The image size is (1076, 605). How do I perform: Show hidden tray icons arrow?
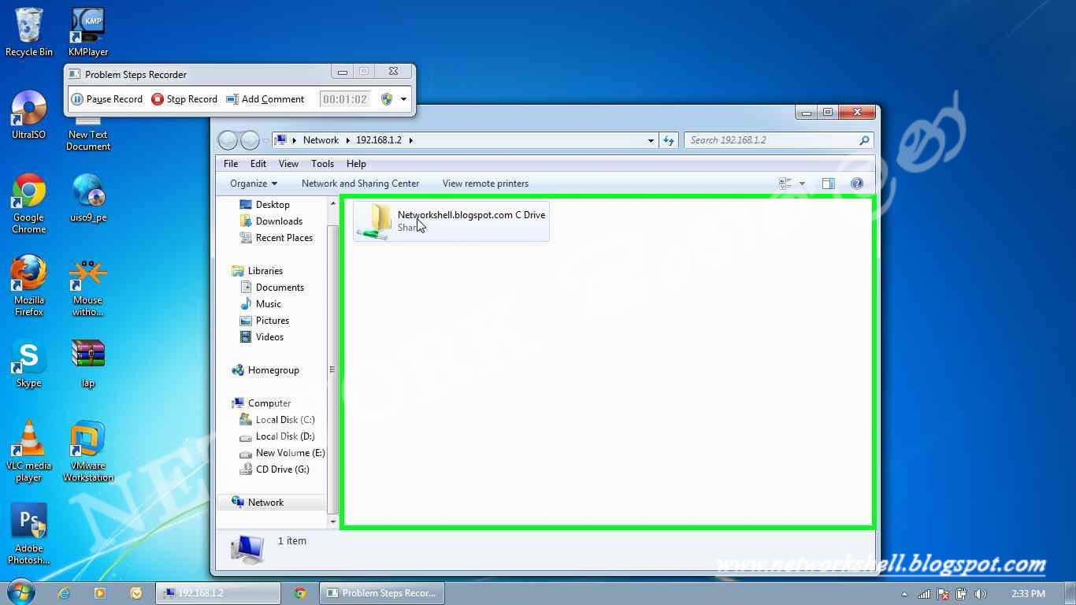pyautogui.click(x=904, y=594)
